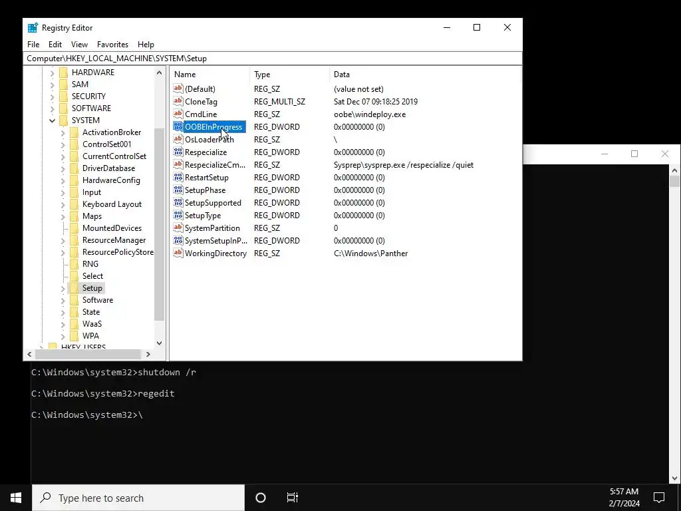Click the SystemPartition string icon
This screenshot has height=511, width=681.
tap(178, 228)
